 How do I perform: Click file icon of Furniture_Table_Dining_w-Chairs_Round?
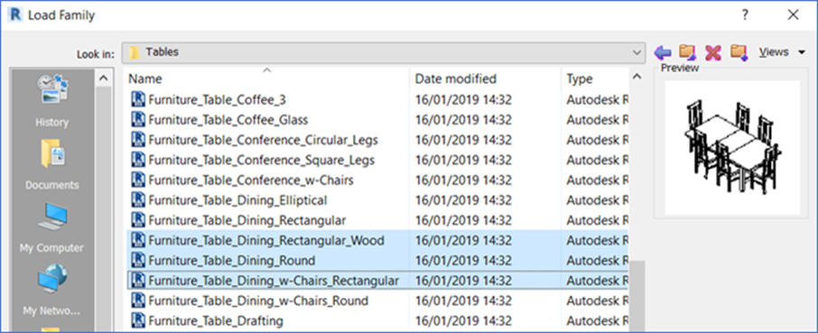(x=138, y=301)
